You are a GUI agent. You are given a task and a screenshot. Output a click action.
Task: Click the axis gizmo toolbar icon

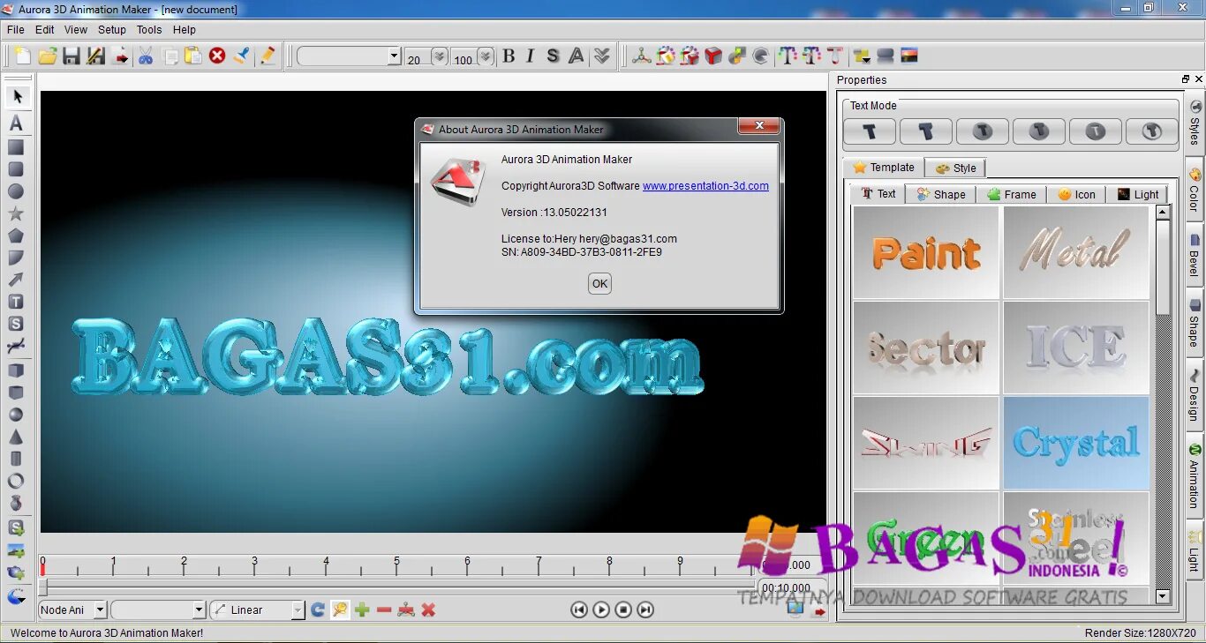coord(642,56)
